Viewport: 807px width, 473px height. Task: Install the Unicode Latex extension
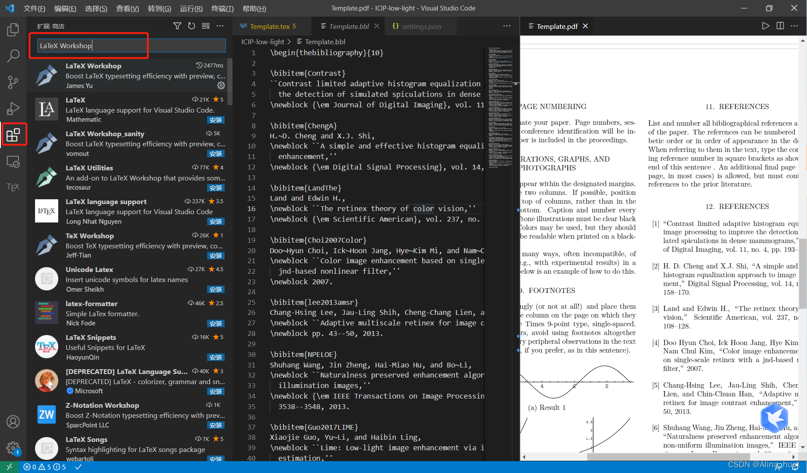[216, 289]
